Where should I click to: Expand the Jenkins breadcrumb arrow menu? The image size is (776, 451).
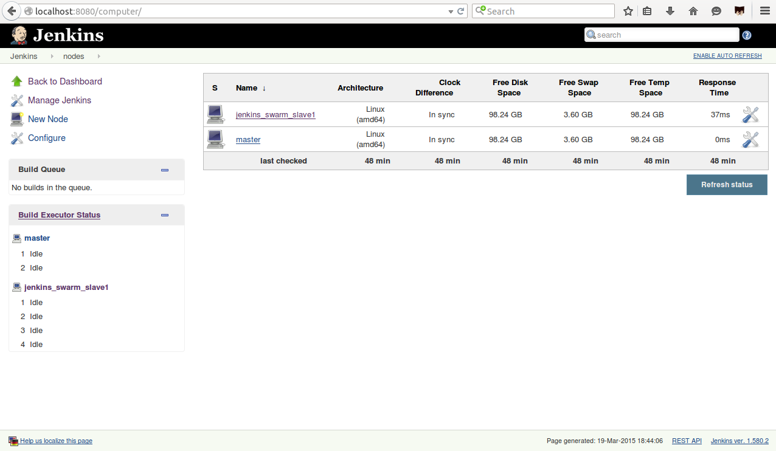[x=52, y=57]
